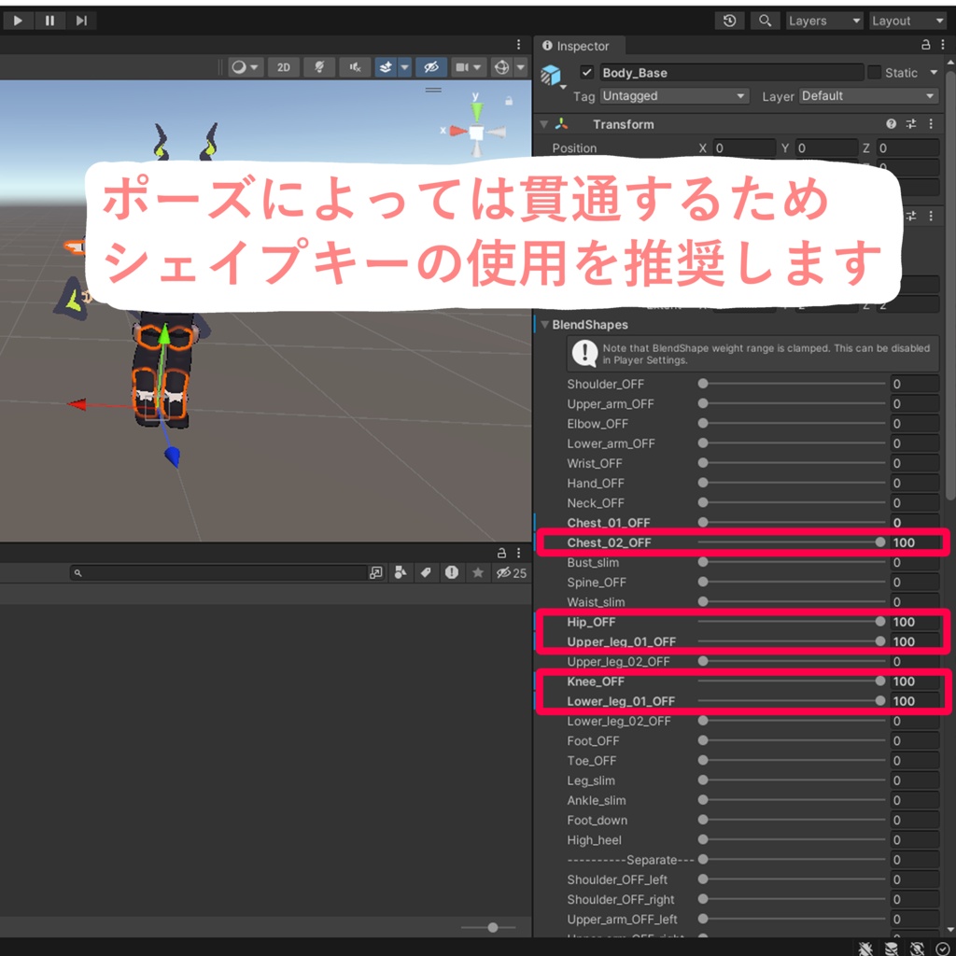Open the Layer Default dropdown
The height and width of the screenshot is (956, 956).
(868, 96)
